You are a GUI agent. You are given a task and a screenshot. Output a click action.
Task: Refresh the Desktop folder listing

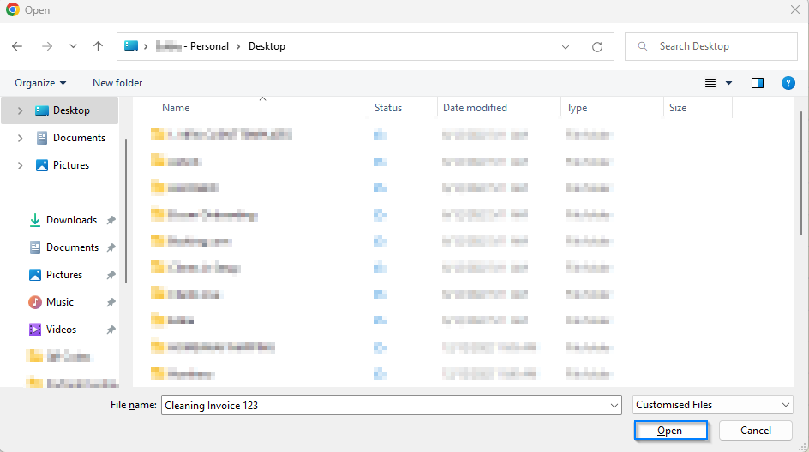pos(597,47)
